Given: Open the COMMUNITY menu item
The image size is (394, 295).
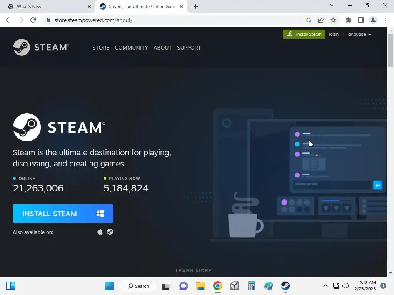Looking at the screenshot, I should [x=132, y=48].
